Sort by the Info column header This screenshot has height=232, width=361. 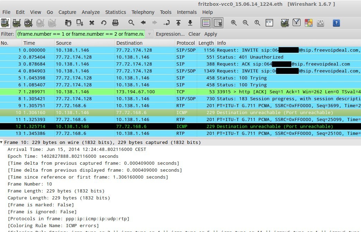(x=288, y=43)
